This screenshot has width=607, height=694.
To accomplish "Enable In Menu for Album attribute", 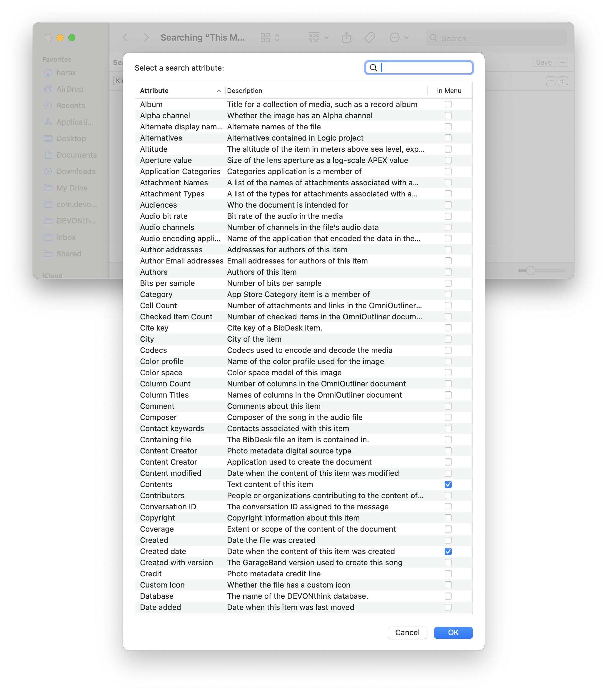I will click(448, 104).
